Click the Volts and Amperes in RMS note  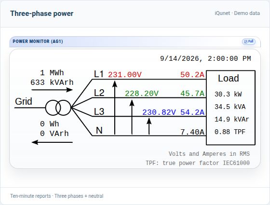(209, 154)
